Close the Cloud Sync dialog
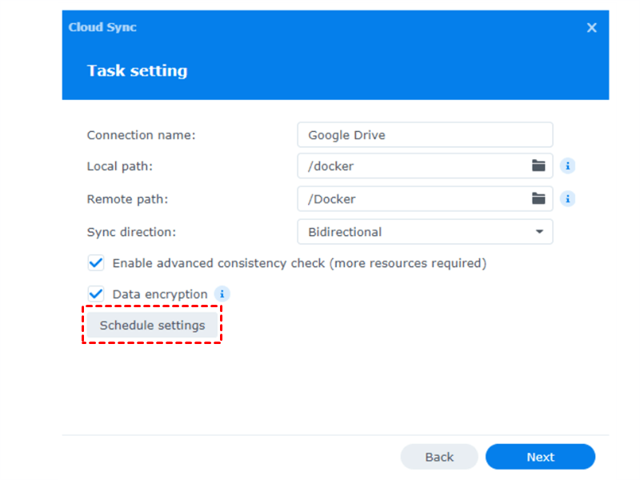The width and height of the screenshot is (640, 480). pyautogui.click(x=592, y=28)
